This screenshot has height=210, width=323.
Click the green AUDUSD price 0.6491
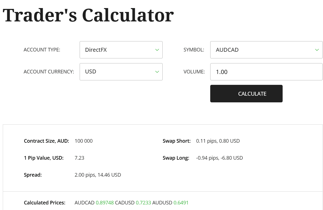pos(181,203)
